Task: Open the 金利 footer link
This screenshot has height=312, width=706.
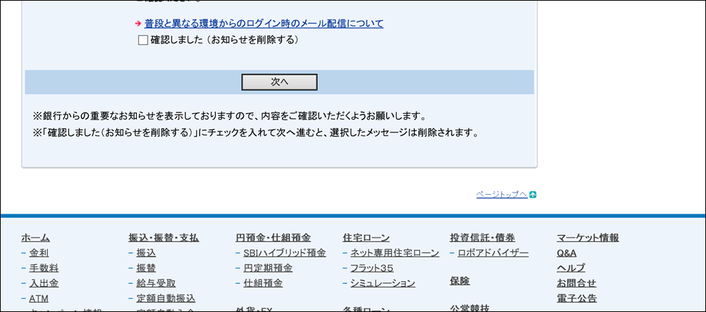Action: 39,253
